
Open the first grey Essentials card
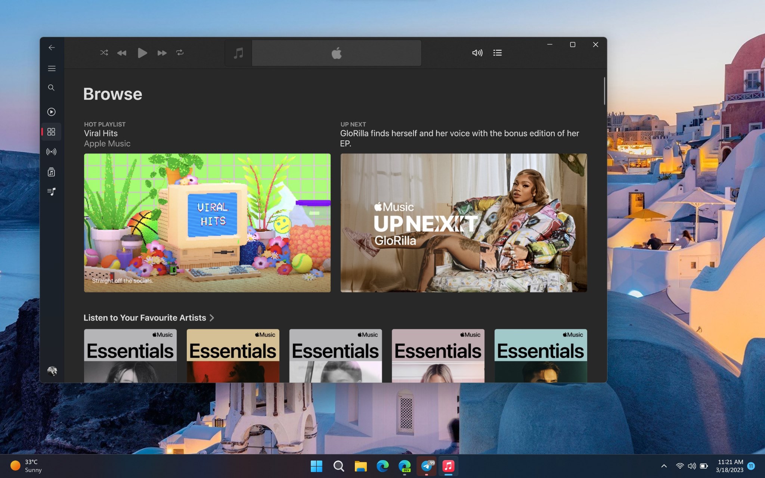click(x=130, y=356)
